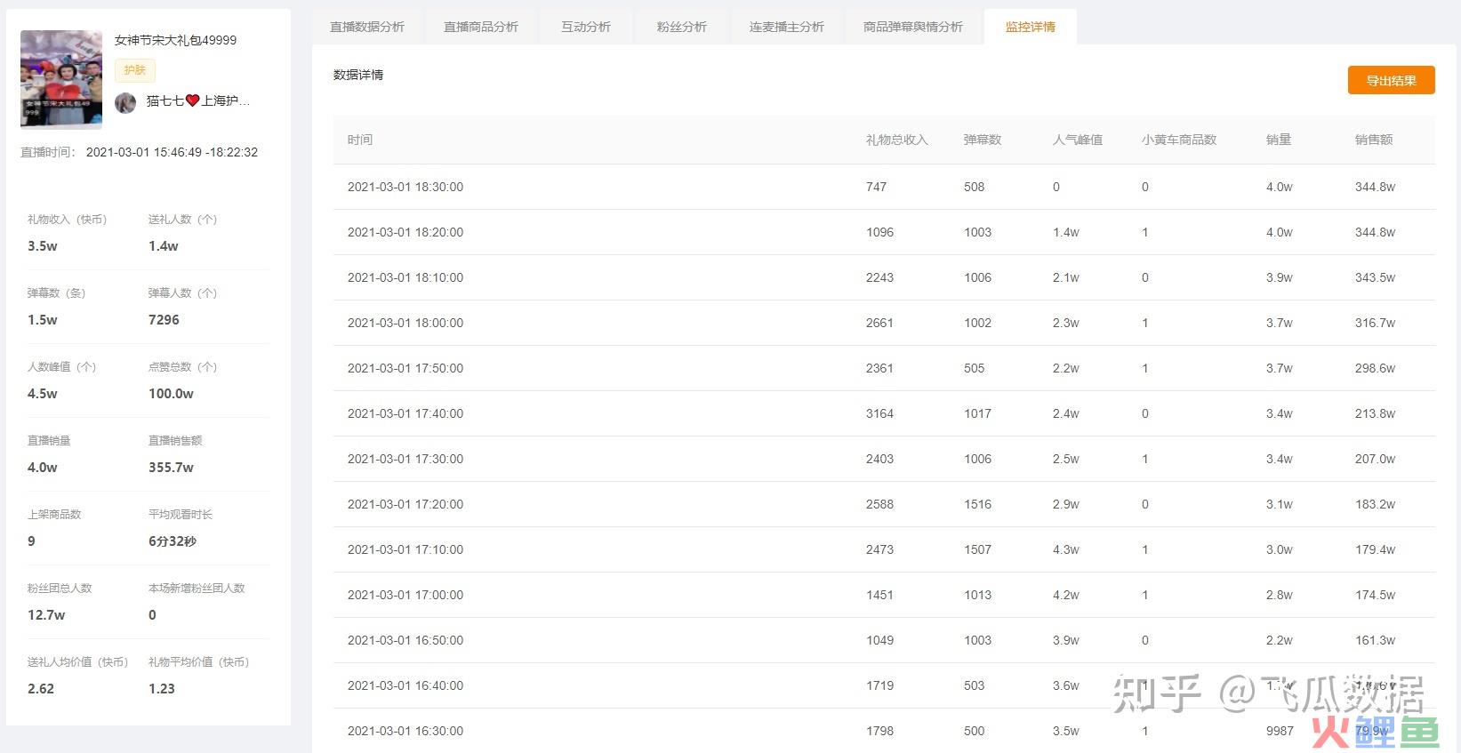Select row time 2021-03-01 18:20:00
The image size is (1461, 753).
pyautogui.click(x=405, y=232)
